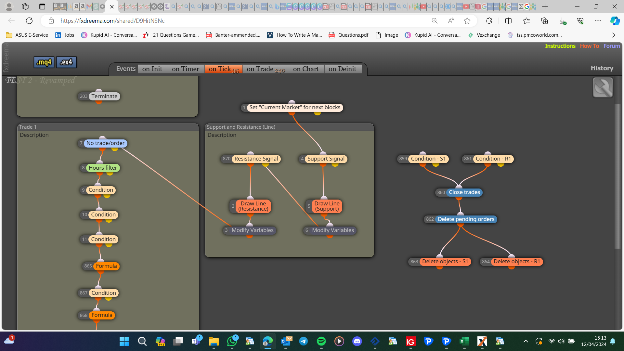
Task: Open Excel from the taskbar
Action: pyautogui.click(x=464, y=341)
